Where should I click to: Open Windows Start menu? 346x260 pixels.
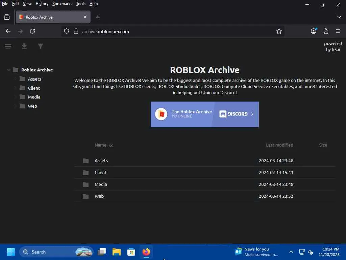pos(11,252)
